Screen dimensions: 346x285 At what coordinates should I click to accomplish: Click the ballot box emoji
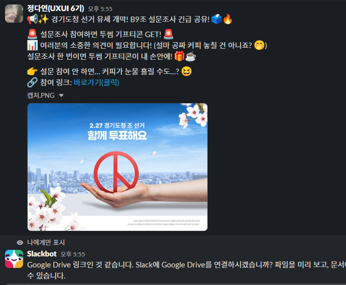tap(216, 19)
